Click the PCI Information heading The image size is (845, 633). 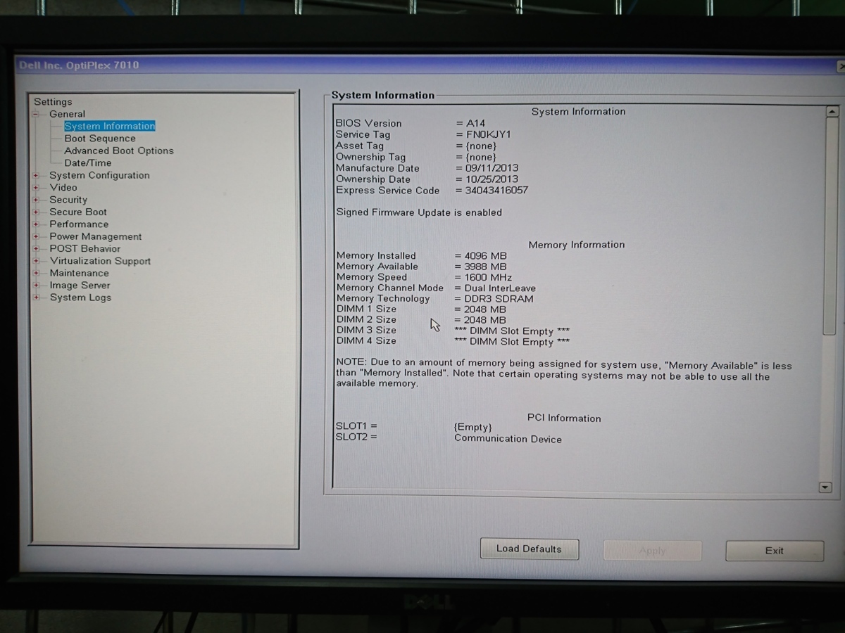[x=564, y=418]
